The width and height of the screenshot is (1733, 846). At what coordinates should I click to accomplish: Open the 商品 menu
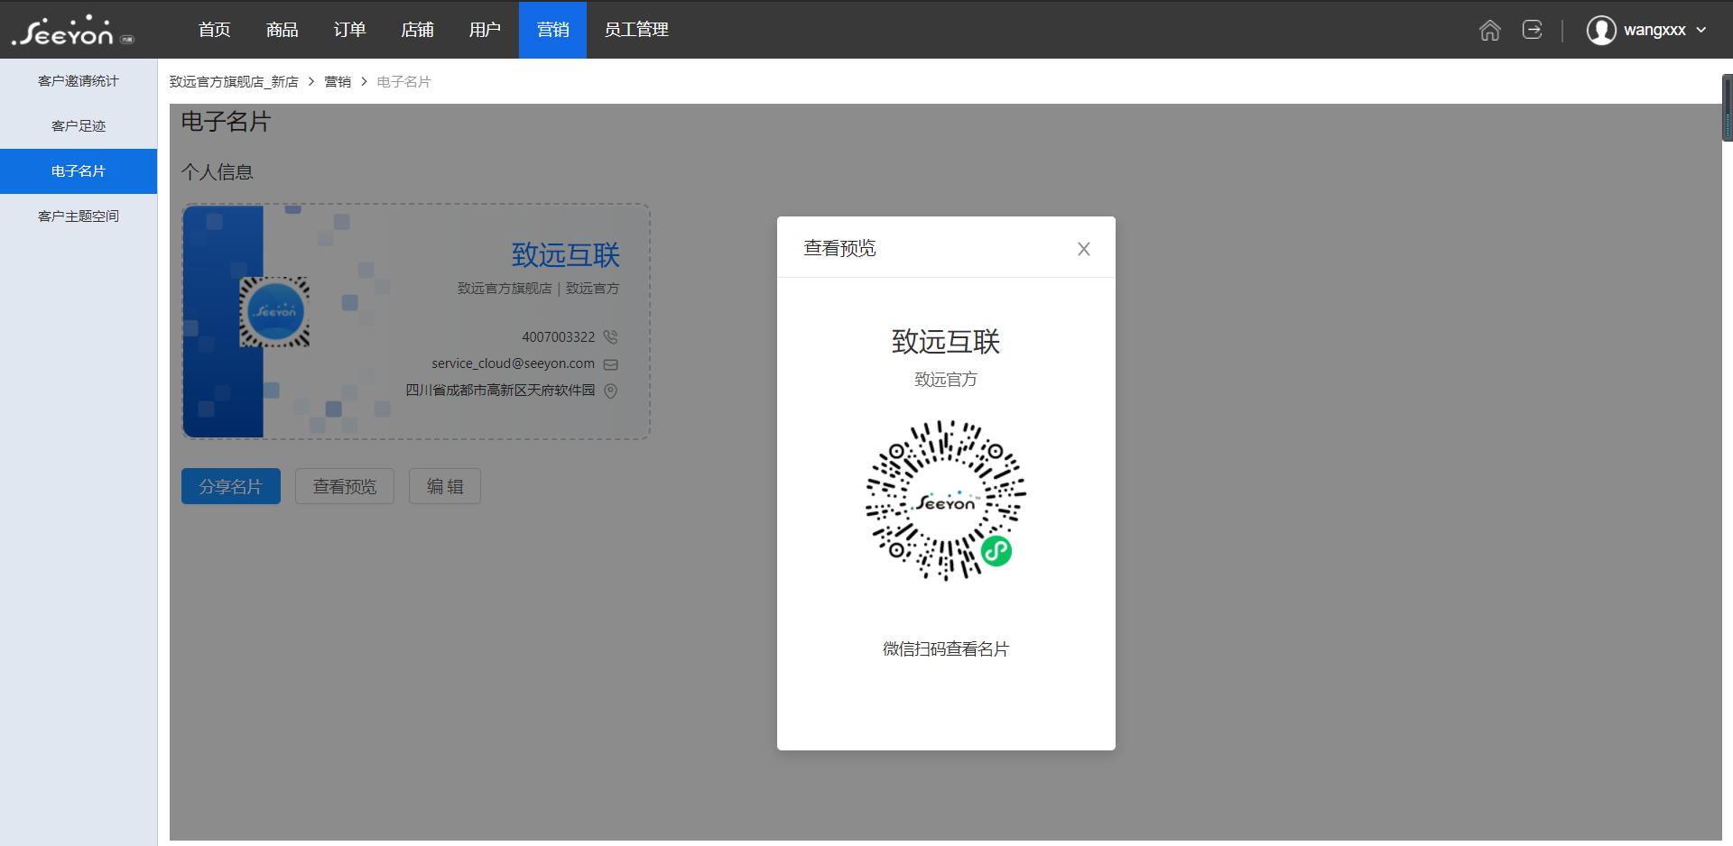(x=282, y=30)
